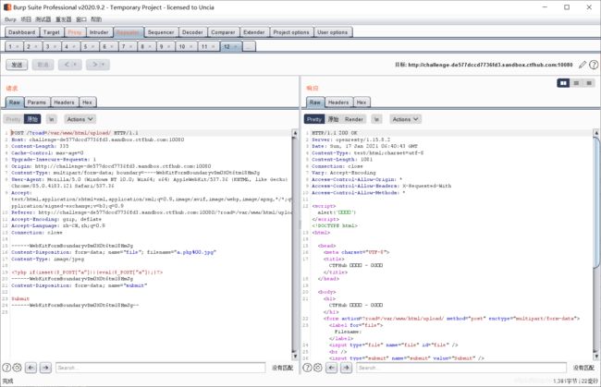Open the Dashboard tab
Viewport: 601px width, 387px height.
22,32
